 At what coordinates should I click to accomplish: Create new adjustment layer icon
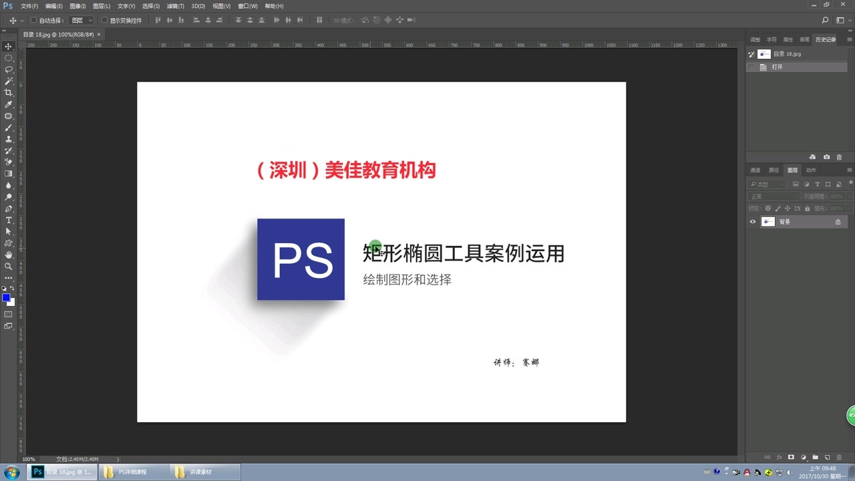click(x=803, y=457)
